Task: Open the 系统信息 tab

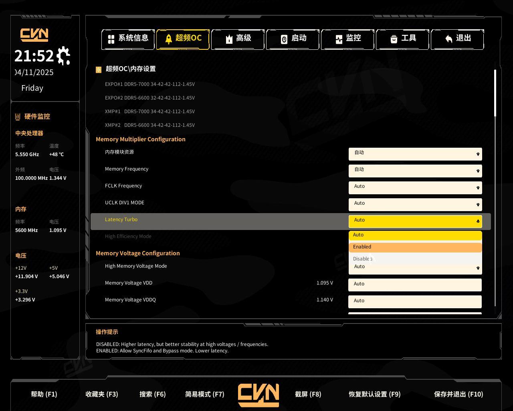Action: (x=128, y=39)
